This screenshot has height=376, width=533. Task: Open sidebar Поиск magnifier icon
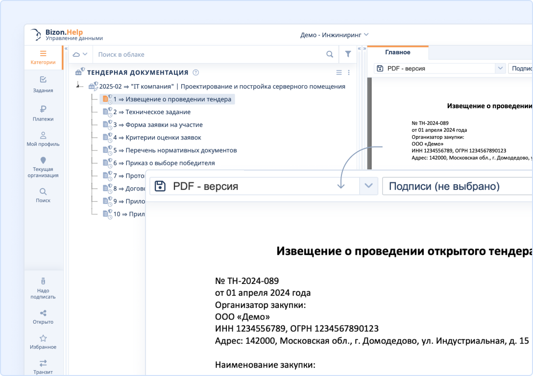44,191
